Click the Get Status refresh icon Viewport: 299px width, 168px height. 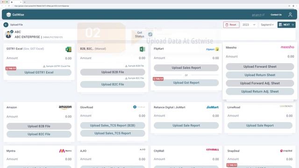(150, 34)
